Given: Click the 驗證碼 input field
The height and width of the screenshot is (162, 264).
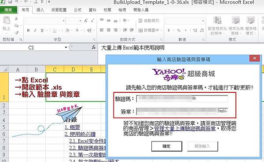Looking at the screenshot, I should (182, 99).
